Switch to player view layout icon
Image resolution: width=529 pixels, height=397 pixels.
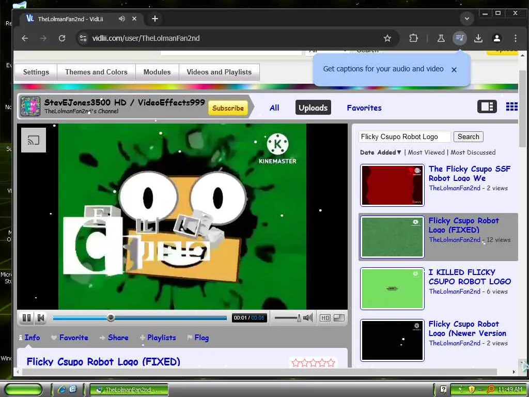[x=487, y=106]
